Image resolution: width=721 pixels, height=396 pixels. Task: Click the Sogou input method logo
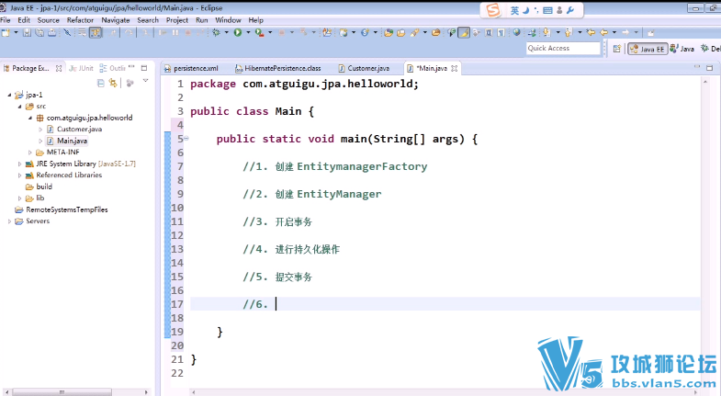pos(493,10)
